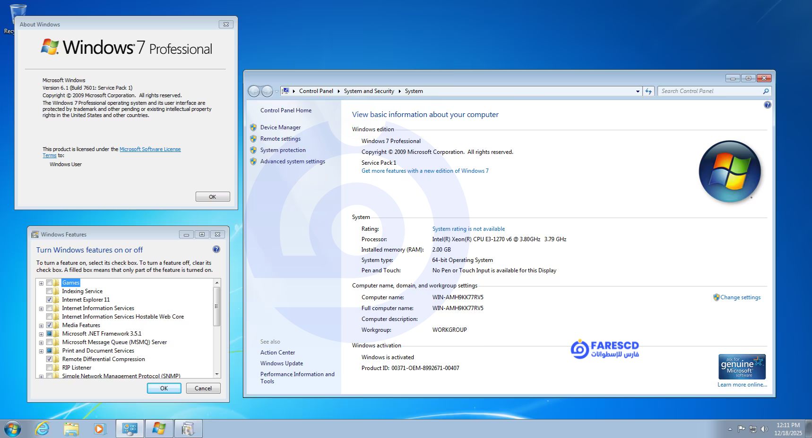812x438 pixels.
Task: Toggle Remote Differential Compression checkbox
Action: click(49, 359)
